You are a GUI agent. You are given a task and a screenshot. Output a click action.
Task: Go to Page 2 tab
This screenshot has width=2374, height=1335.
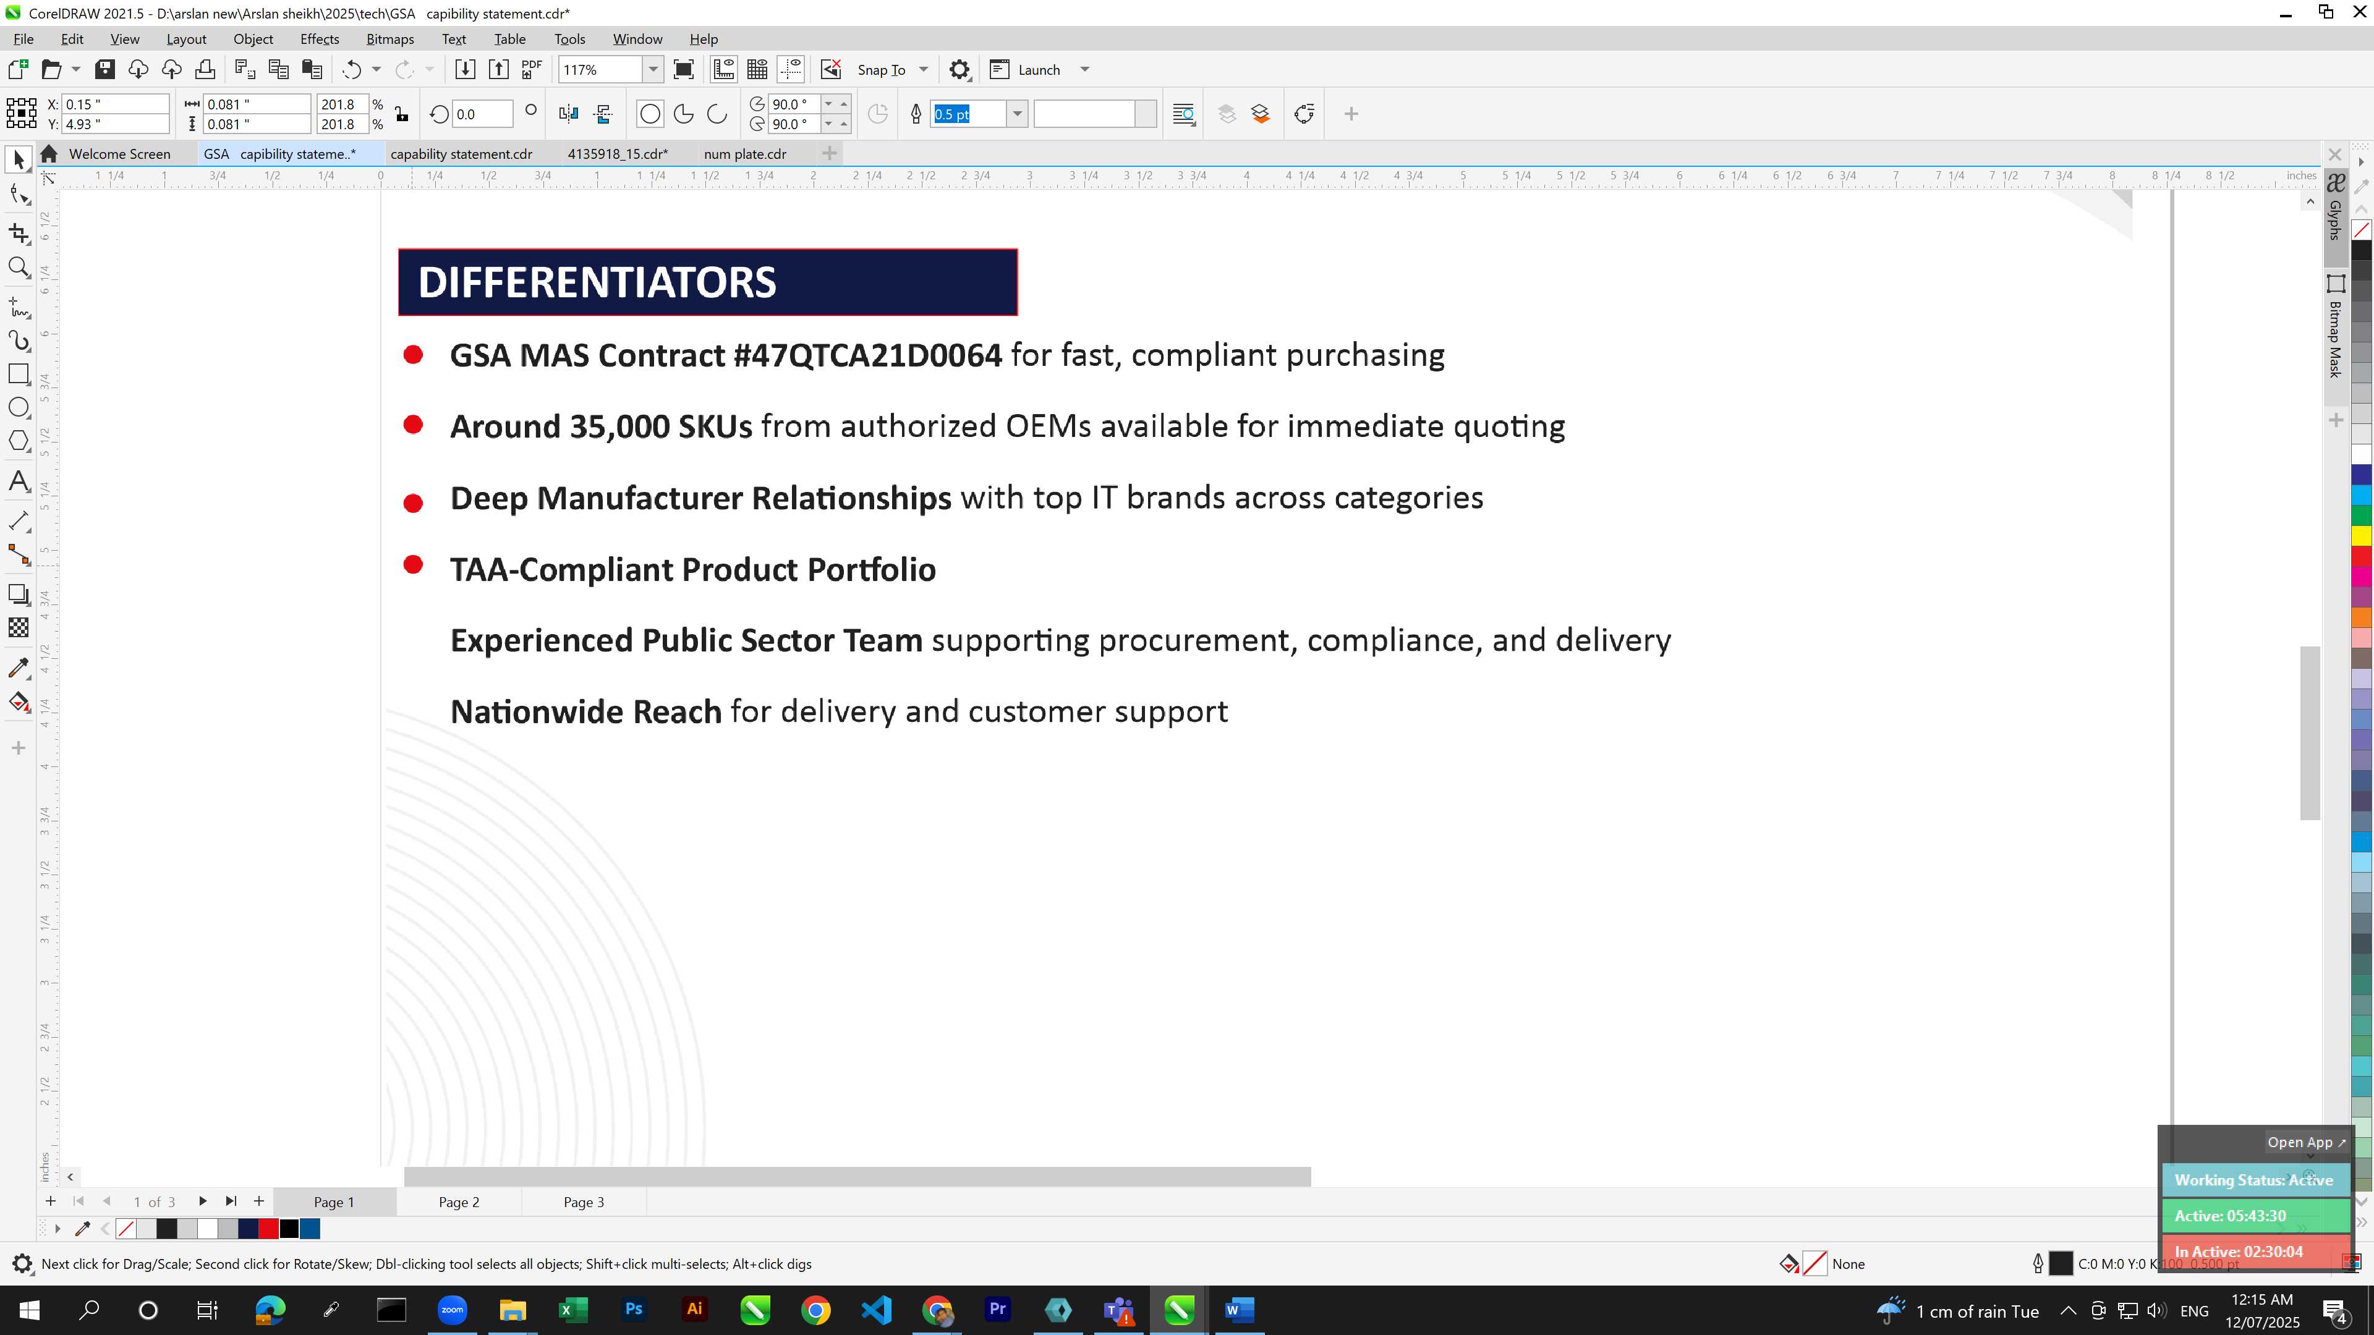(x=458, y=1202)
